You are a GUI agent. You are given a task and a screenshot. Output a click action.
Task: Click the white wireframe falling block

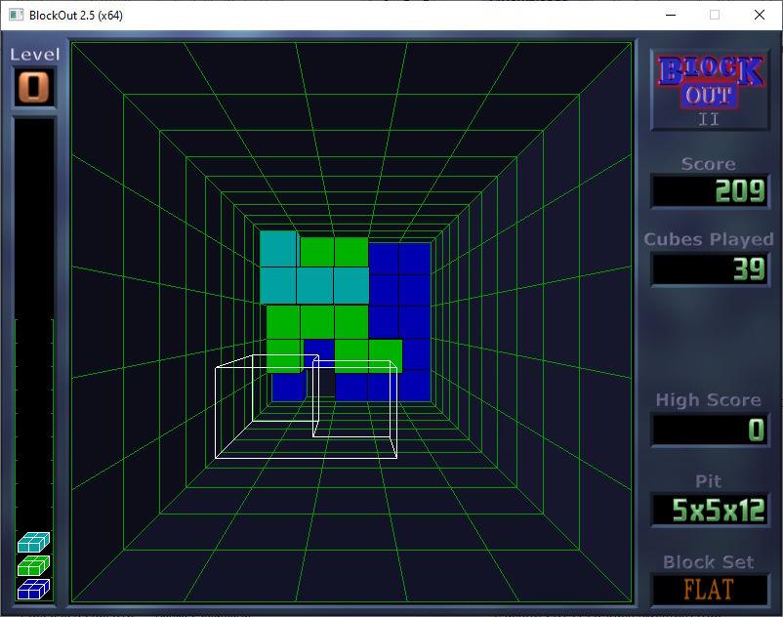tap(306, 406)
